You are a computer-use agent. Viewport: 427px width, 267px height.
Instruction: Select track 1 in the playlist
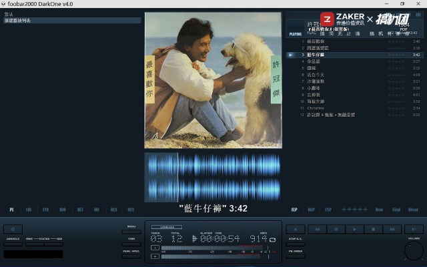[x=354, y=41]
